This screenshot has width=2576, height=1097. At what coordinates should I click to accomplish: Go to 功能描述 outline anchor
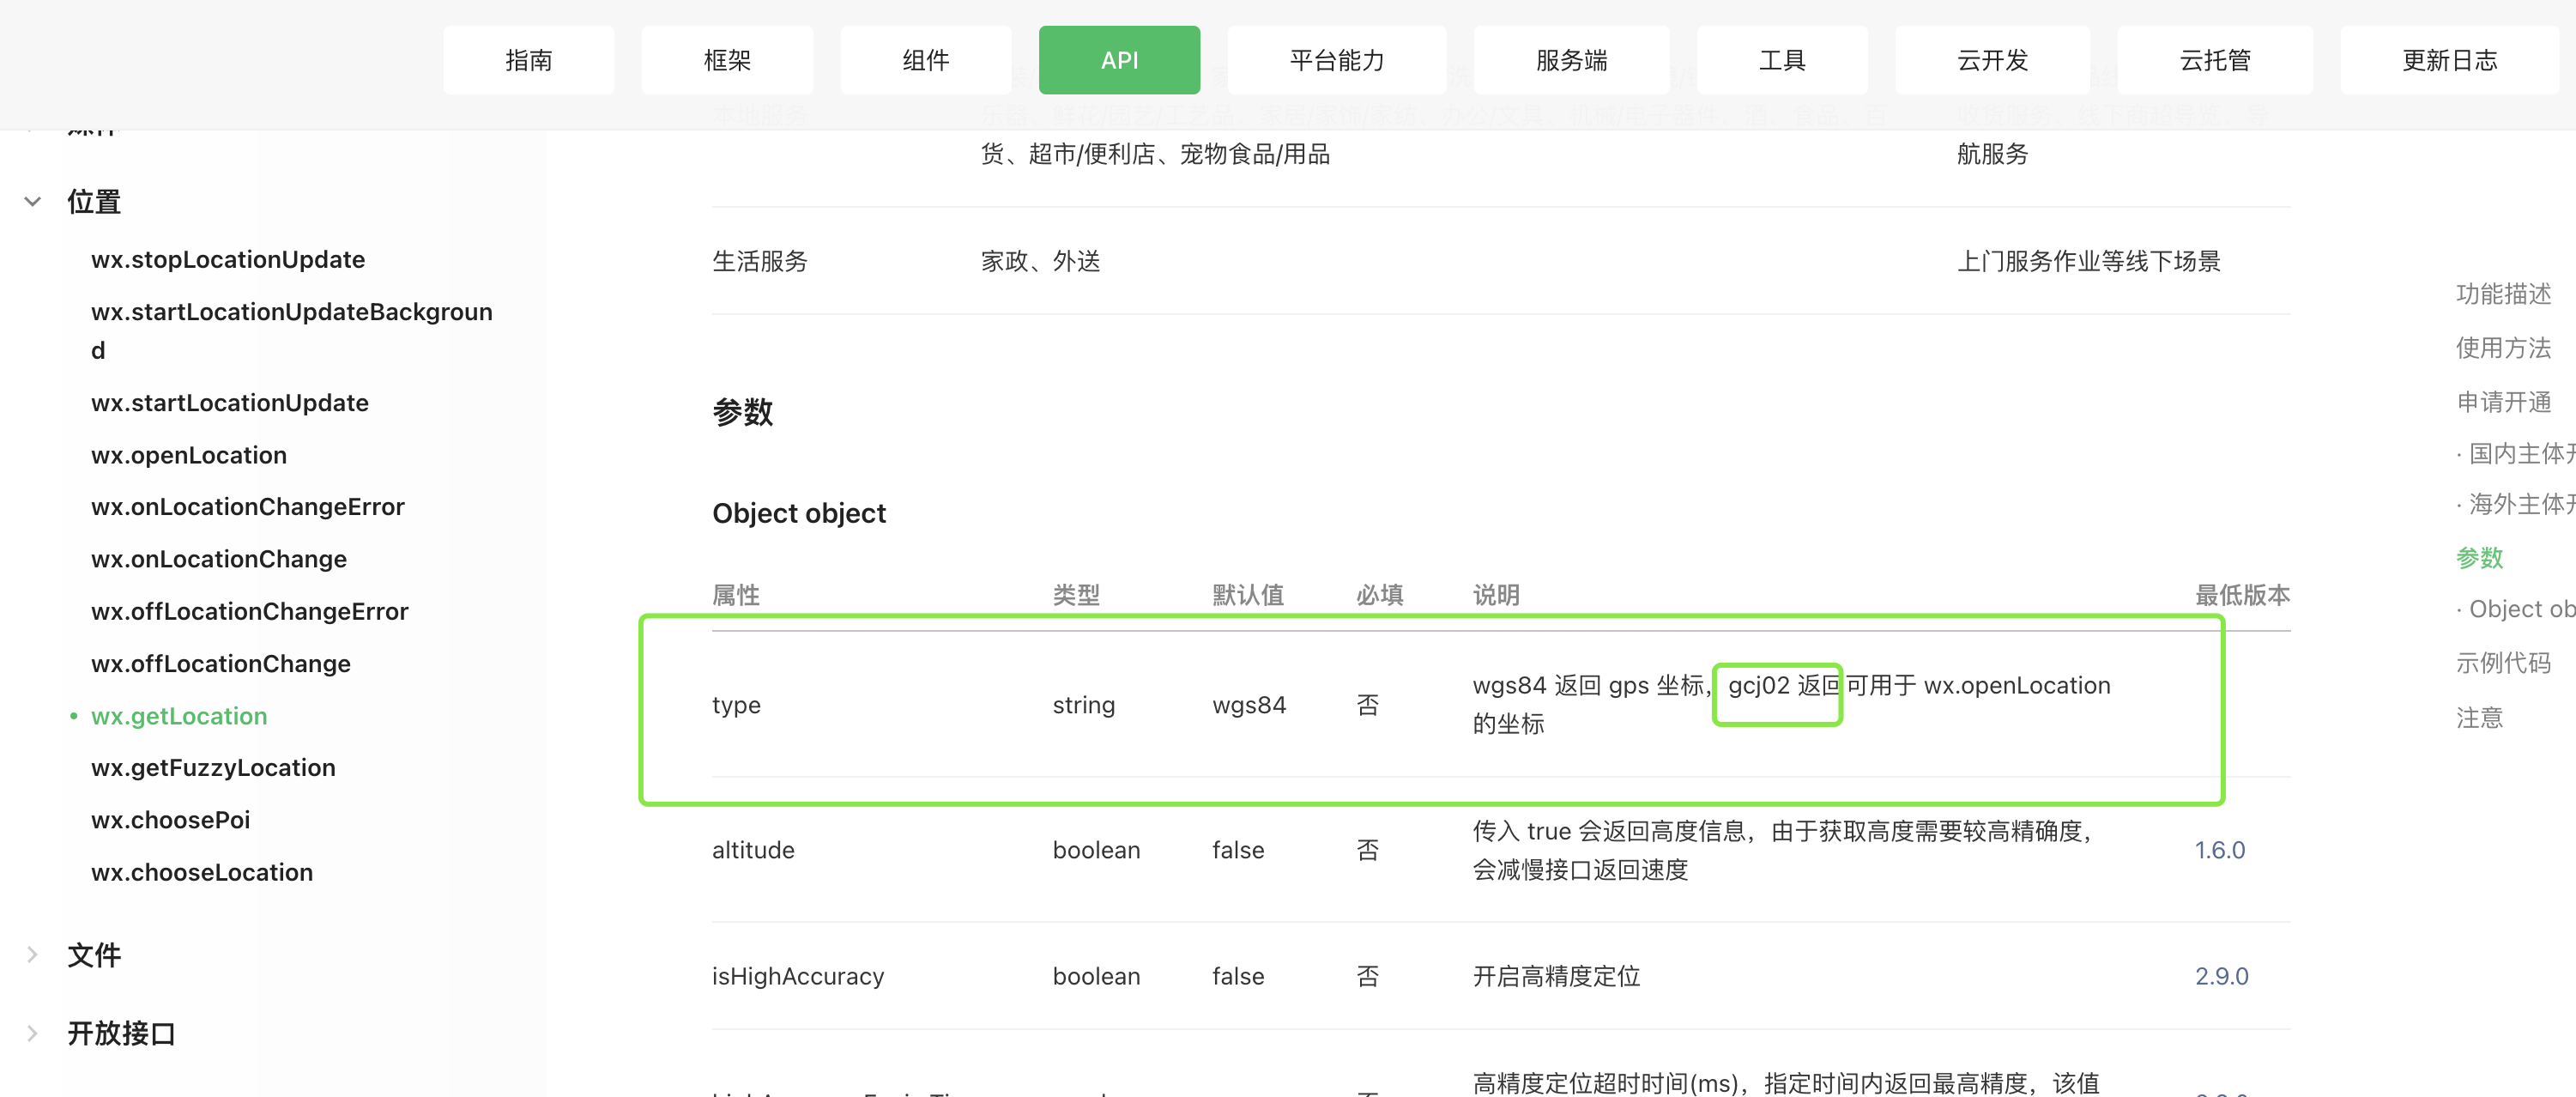2502,294
